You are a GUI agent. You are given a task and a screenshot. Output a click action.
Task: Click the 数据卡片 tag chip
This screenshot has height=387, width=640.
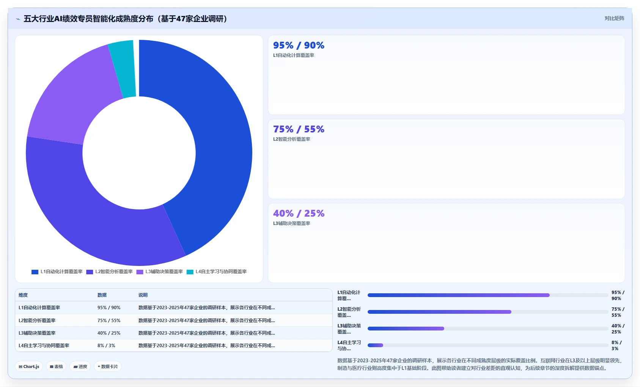(x=108, y=367)
